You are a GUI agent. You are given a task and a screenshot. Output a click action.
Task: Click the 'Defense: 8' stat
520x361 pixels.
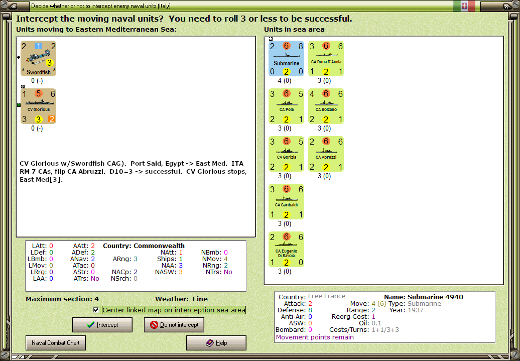[295, 310]
